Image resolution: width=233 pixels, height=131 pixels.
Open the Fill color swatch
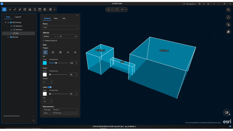tap(45, 63)
